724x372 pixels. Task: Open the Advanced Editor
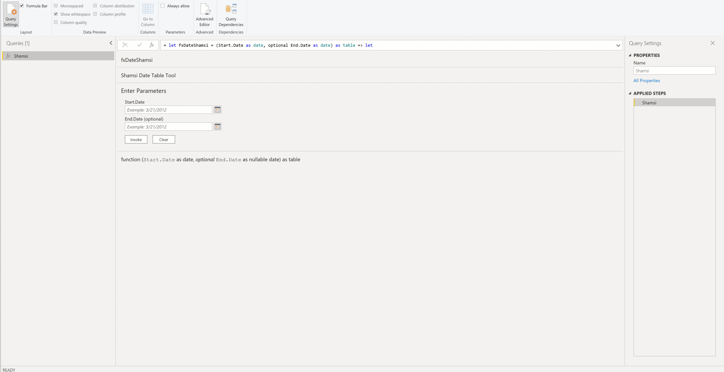coord(204,15)
